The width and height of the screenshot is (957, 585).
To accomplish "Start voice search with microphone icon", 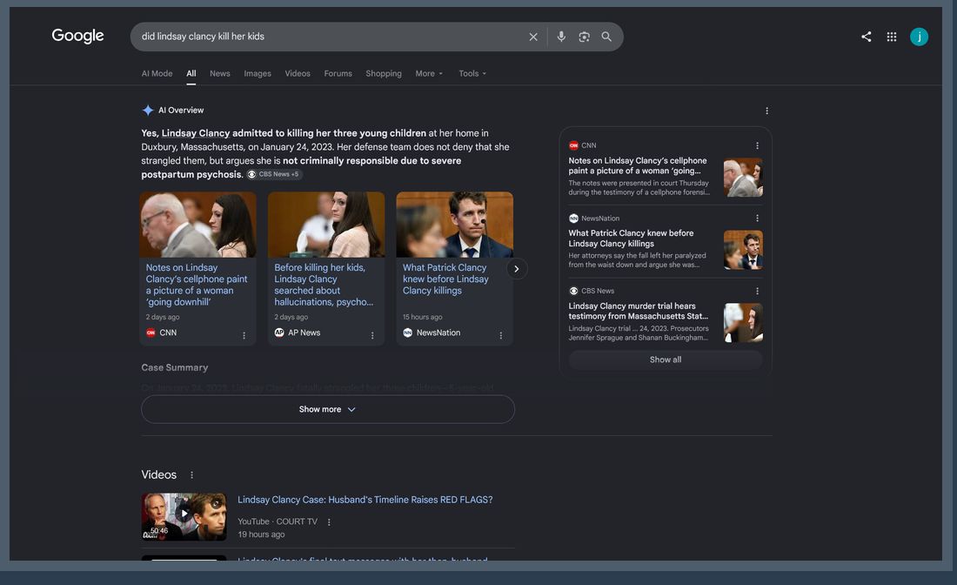I will click(561, 37).
